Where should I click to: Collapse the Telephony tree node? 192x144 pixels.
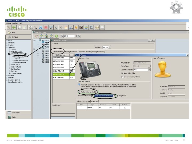(x=7, y=47)
